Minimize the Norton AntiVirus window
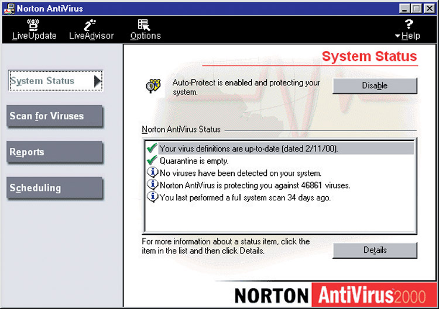 click(404, 8)
